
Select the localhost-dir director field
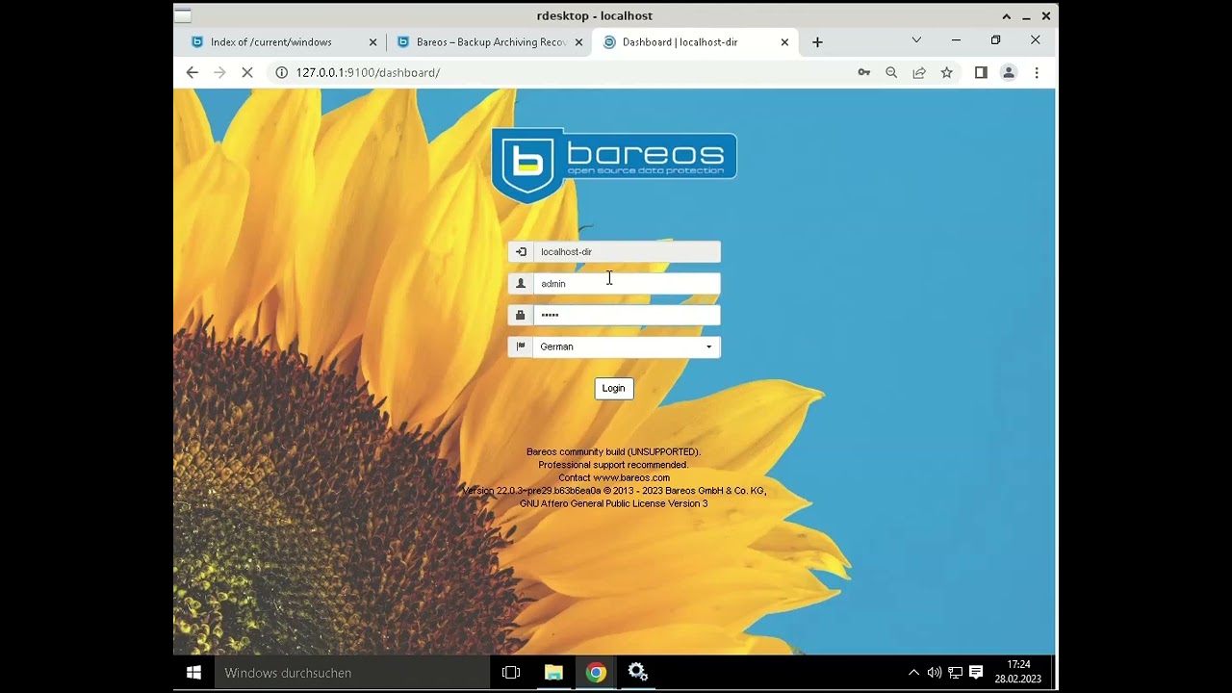(627, 251)
